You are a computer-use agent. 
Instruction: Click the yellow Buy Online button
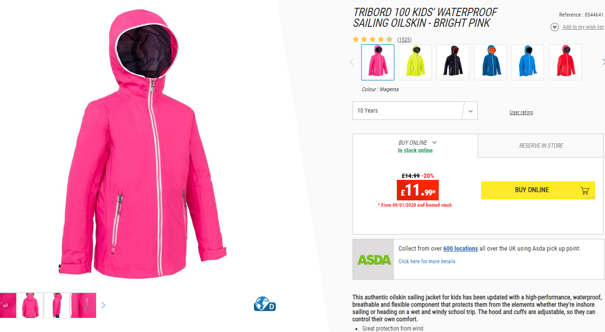click(538, 190)
